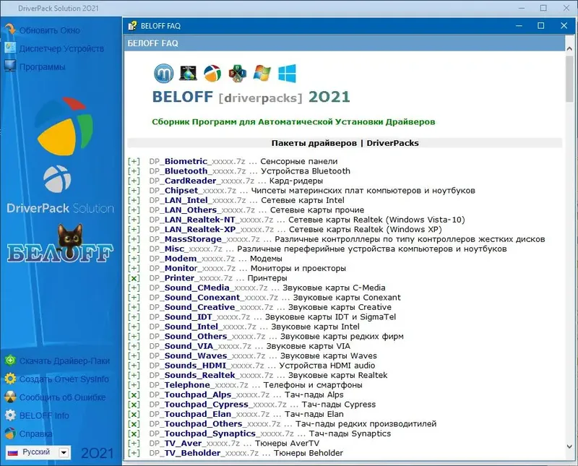Click the Программы monitor icon
This screenshot has height=466, width=578.
tap(10, 66)
